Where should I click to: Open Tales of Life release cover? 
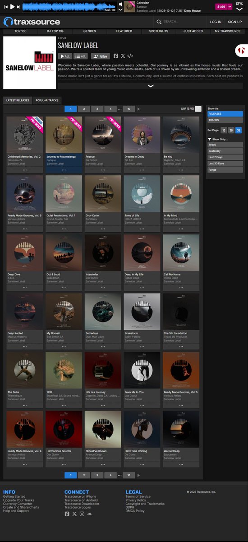[142, 194]
